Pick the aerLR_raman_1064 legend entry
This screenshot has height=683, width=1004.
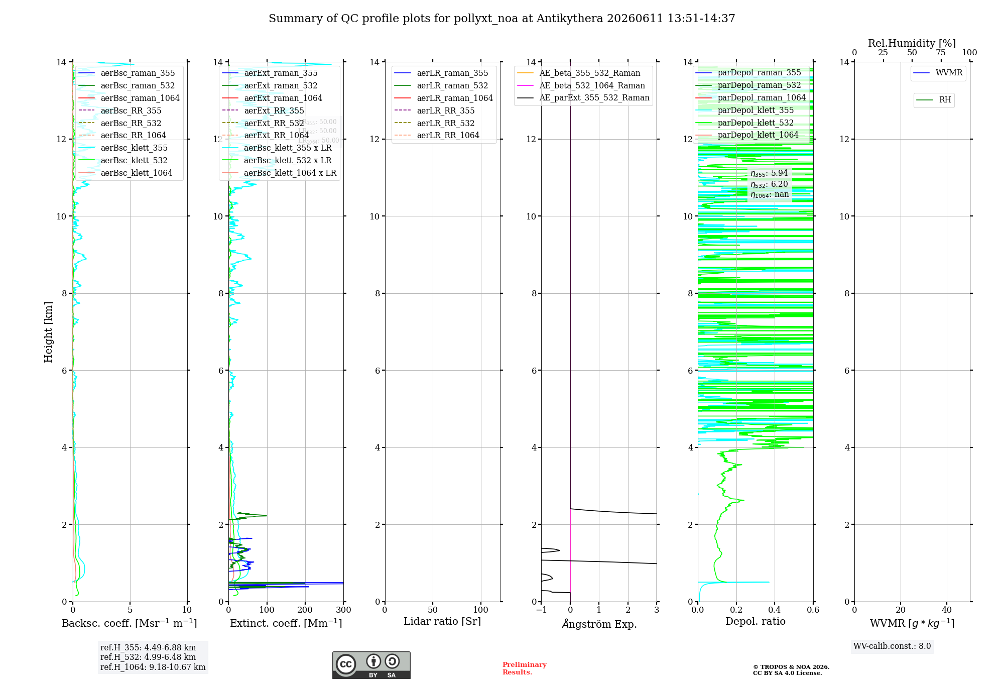pyautogui.click(x=444, y=98)
